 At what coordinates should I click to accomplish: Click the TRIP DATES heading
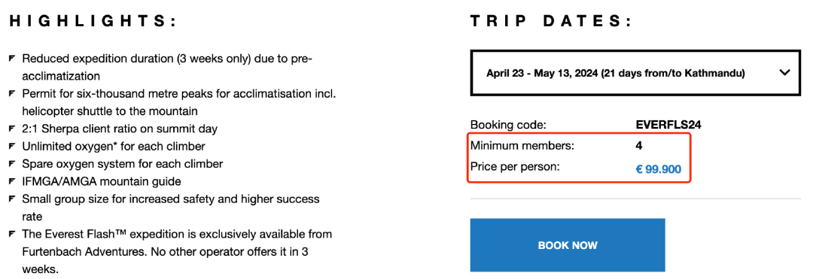[x=551, y=22]
